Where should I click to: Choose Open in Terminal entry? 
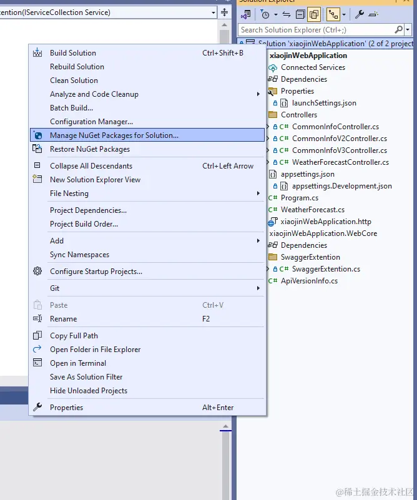coord(147,363)
